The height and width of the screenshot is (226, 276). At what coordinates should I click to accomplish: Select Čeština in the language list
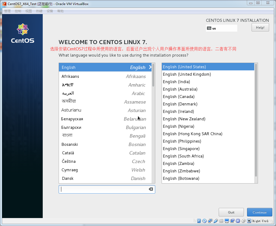105,161
